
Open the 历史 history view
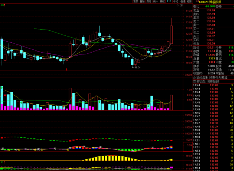(x=149, y=1)
